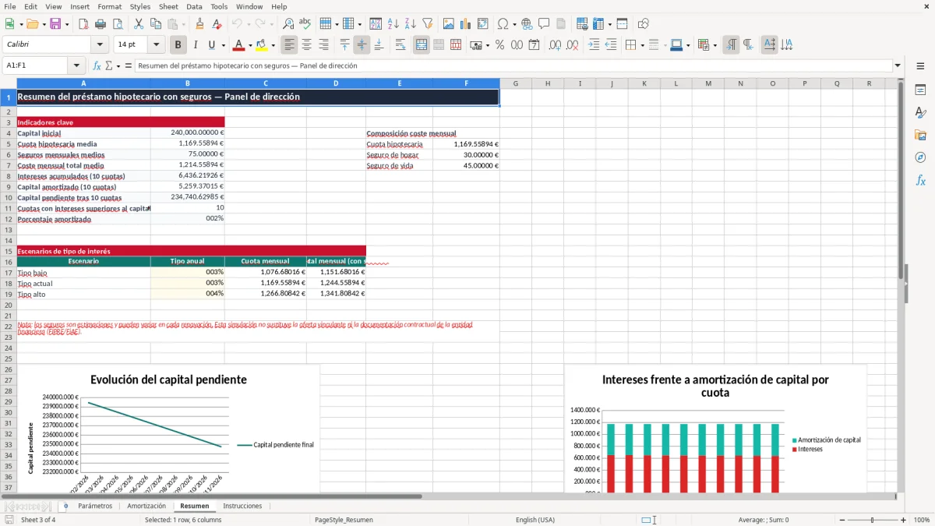This screenshot has height=526, width=935.
Task: Open the Insert Special Character dropdown arrow
Action: (x=514, y=24)
